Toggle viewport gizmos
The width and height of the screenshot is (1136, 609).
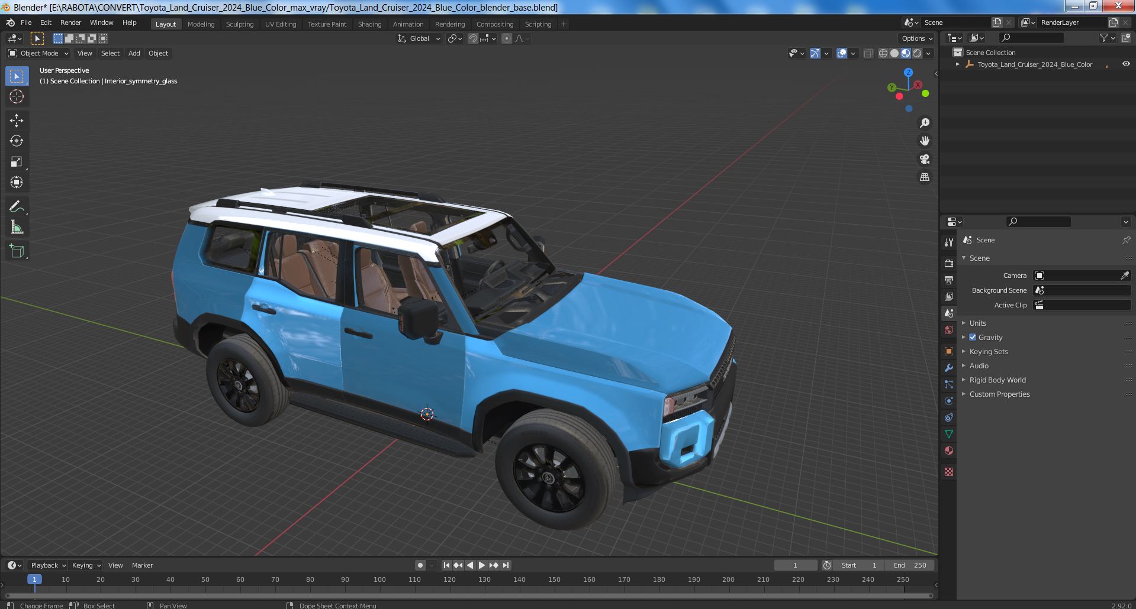(815, 53)
